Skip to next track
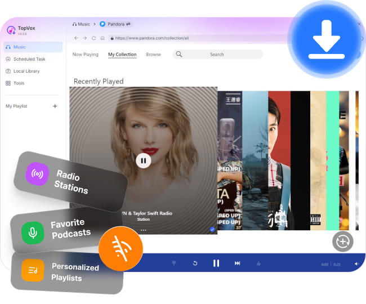Screen dimensions: 366x304 237,263
